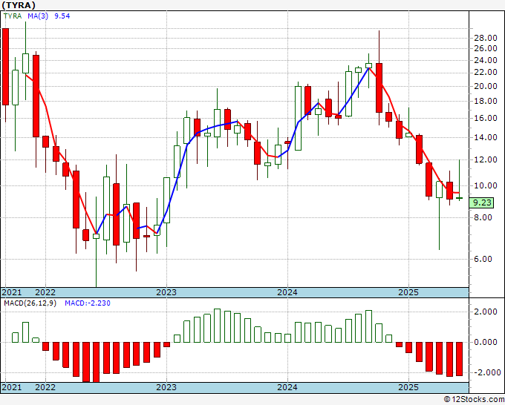505x405 pixels.
Task: Click the 6.00 price axis label
Action: click(483, 260)
